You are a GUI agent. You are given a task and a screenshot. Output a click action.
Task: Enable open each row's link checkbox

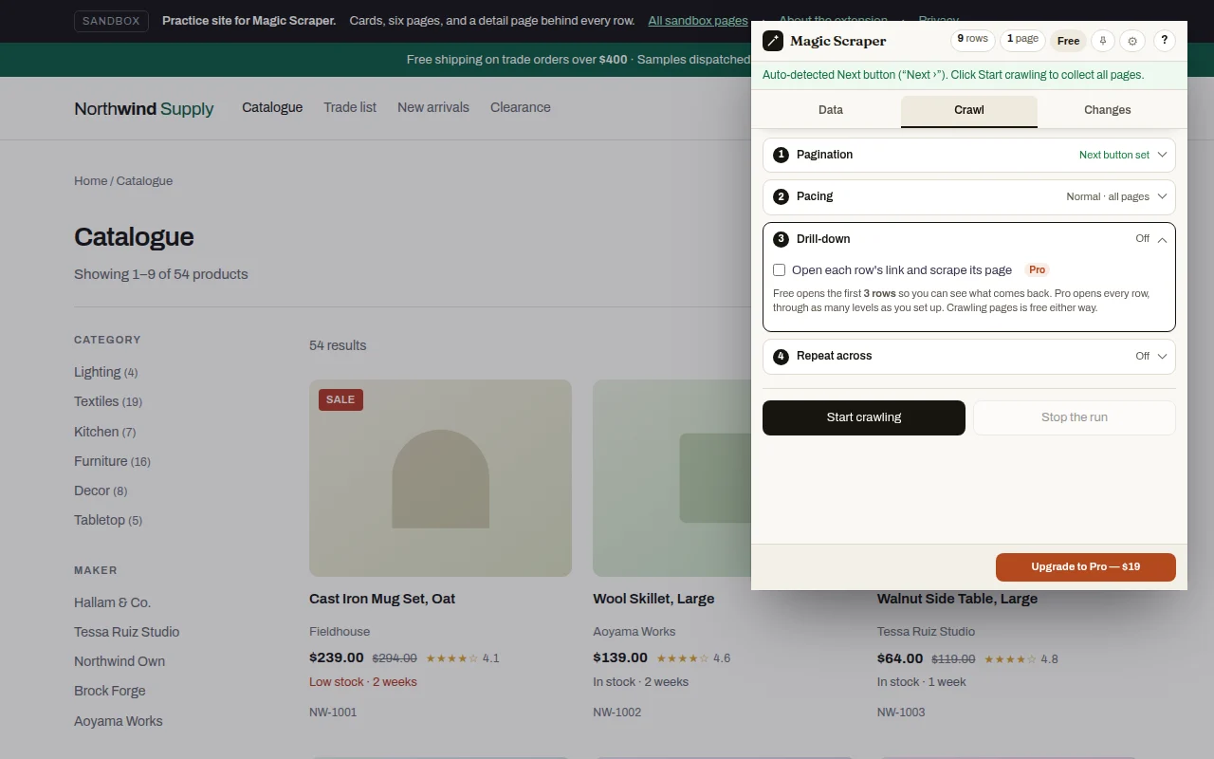(780, 270)
